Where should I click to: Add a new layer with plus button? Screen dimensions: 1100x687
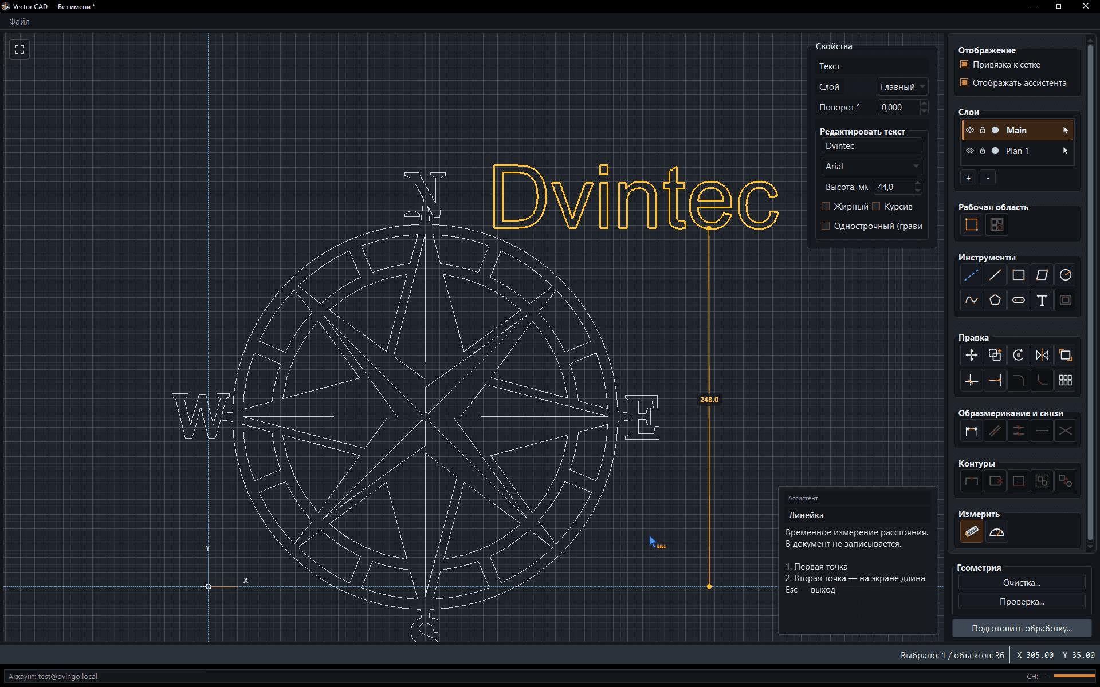point(968,178)
